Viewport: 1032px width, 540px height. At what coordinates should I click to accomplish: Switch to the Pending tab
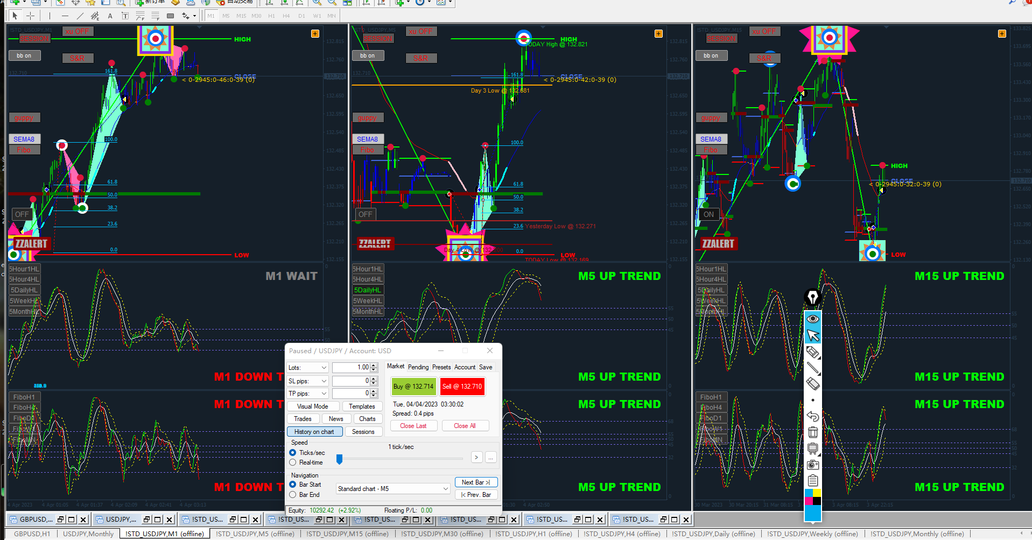pyautogui.click(x=418, y=367)
